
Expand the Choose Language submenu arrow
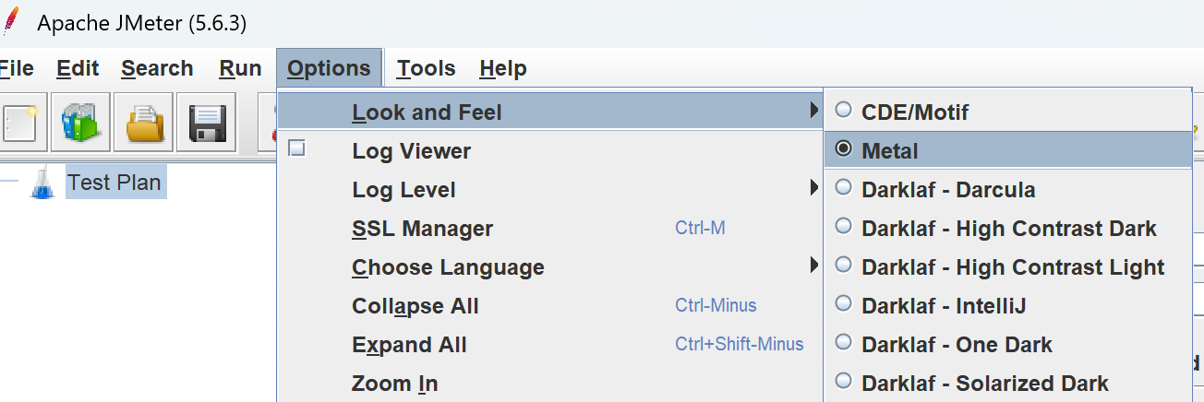pyautogui.click(x=813, y=266)
